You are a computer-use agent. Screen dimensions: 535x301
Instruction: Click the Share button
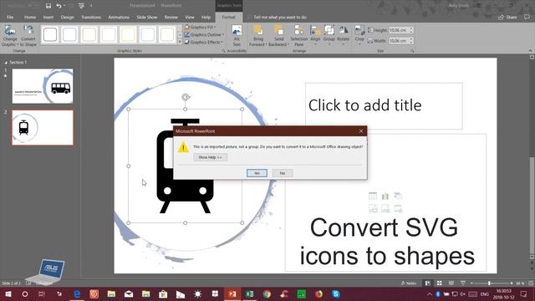(x=507, y=17)
